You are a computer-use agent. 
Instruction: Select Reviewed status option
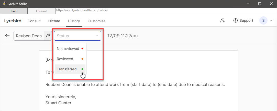tap(70, 59)
